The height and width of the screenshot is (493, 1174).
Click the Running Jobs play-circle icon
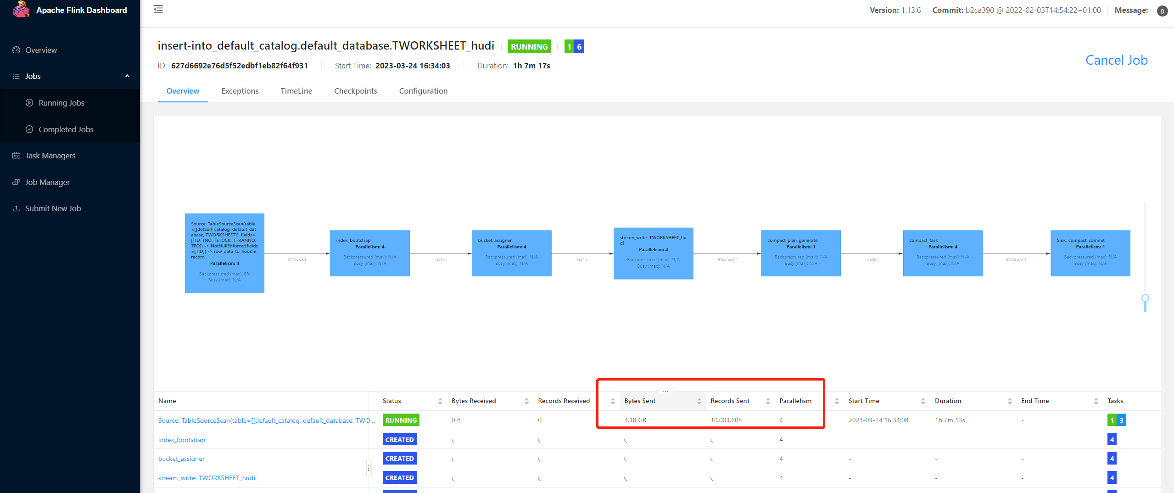pos(29,103)
